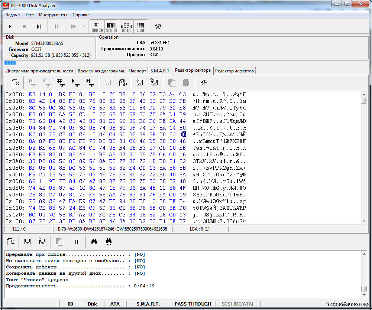Click the operation progress bar
This screenshot has width=372, height=310.
(x=185, y=63)
